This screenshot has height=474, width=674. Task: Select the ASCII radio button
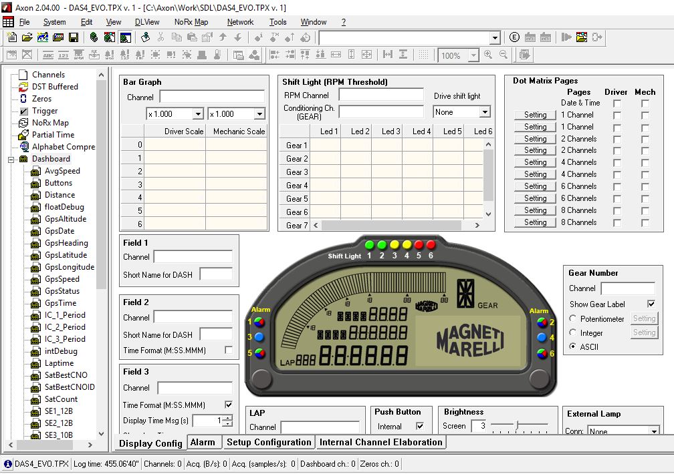572,346
